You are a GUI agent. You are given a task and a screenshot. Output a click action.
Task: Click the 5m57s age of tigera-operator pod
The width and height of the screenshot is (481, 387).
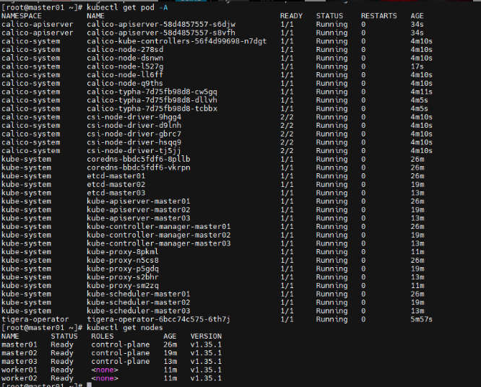click(421, 319)
